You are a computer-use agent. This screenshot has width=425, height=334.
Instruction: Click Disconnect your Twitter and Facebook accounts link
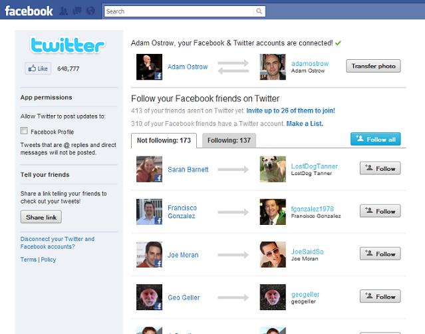point(57,243)
